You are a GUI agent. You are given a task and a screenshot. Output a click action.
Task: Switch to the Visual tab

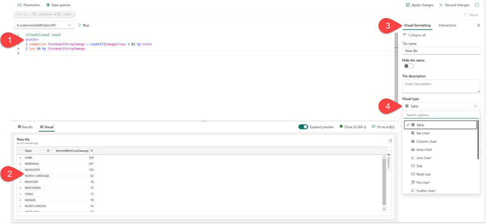pyautogui.click(x=47, y=127)
